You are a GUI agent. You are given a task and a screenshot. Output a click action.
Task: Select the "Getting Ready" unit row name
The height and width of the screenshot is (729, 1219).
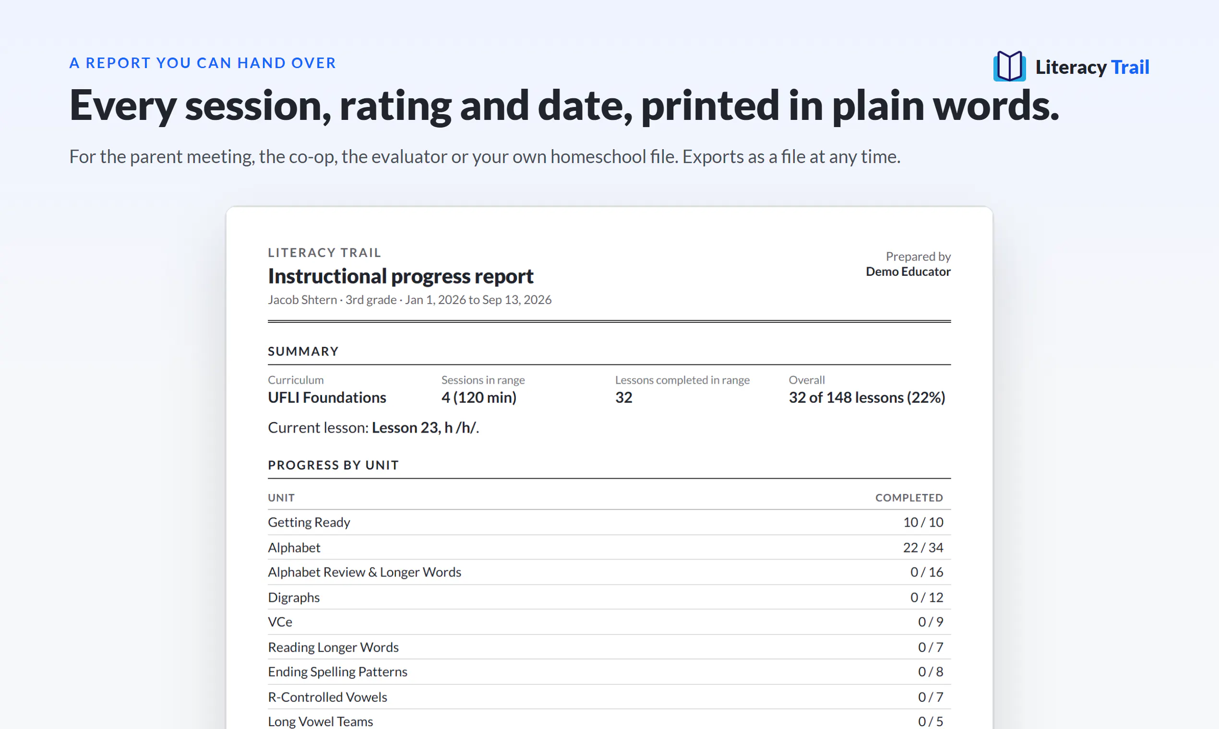(x=309, y=522)
